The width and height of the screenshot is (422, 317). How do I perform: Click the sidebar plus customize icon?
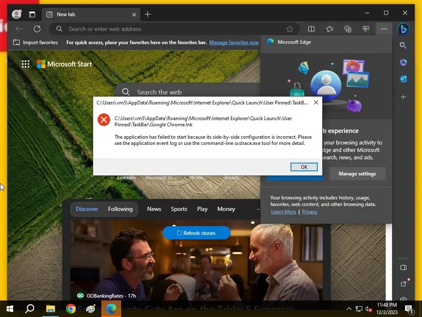pyautogui.click(x=403, y=97)
